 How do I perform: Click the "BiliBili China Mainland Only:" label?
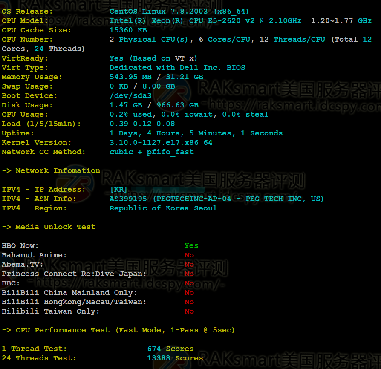coord(69,293)
